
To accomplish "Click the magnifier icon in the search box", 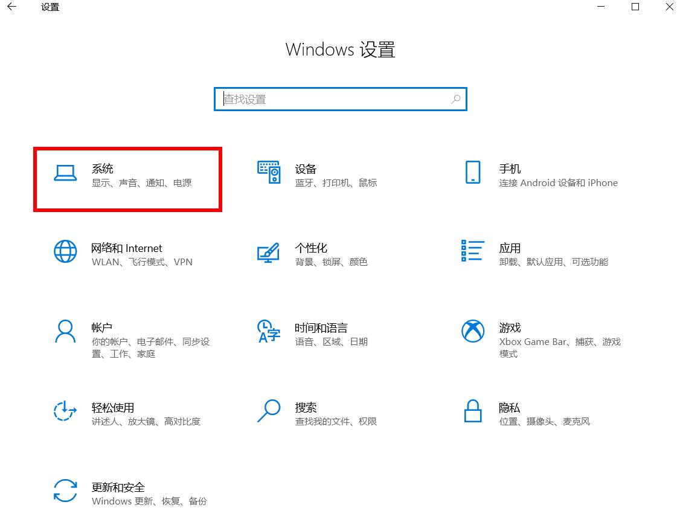I will [456, 99].
